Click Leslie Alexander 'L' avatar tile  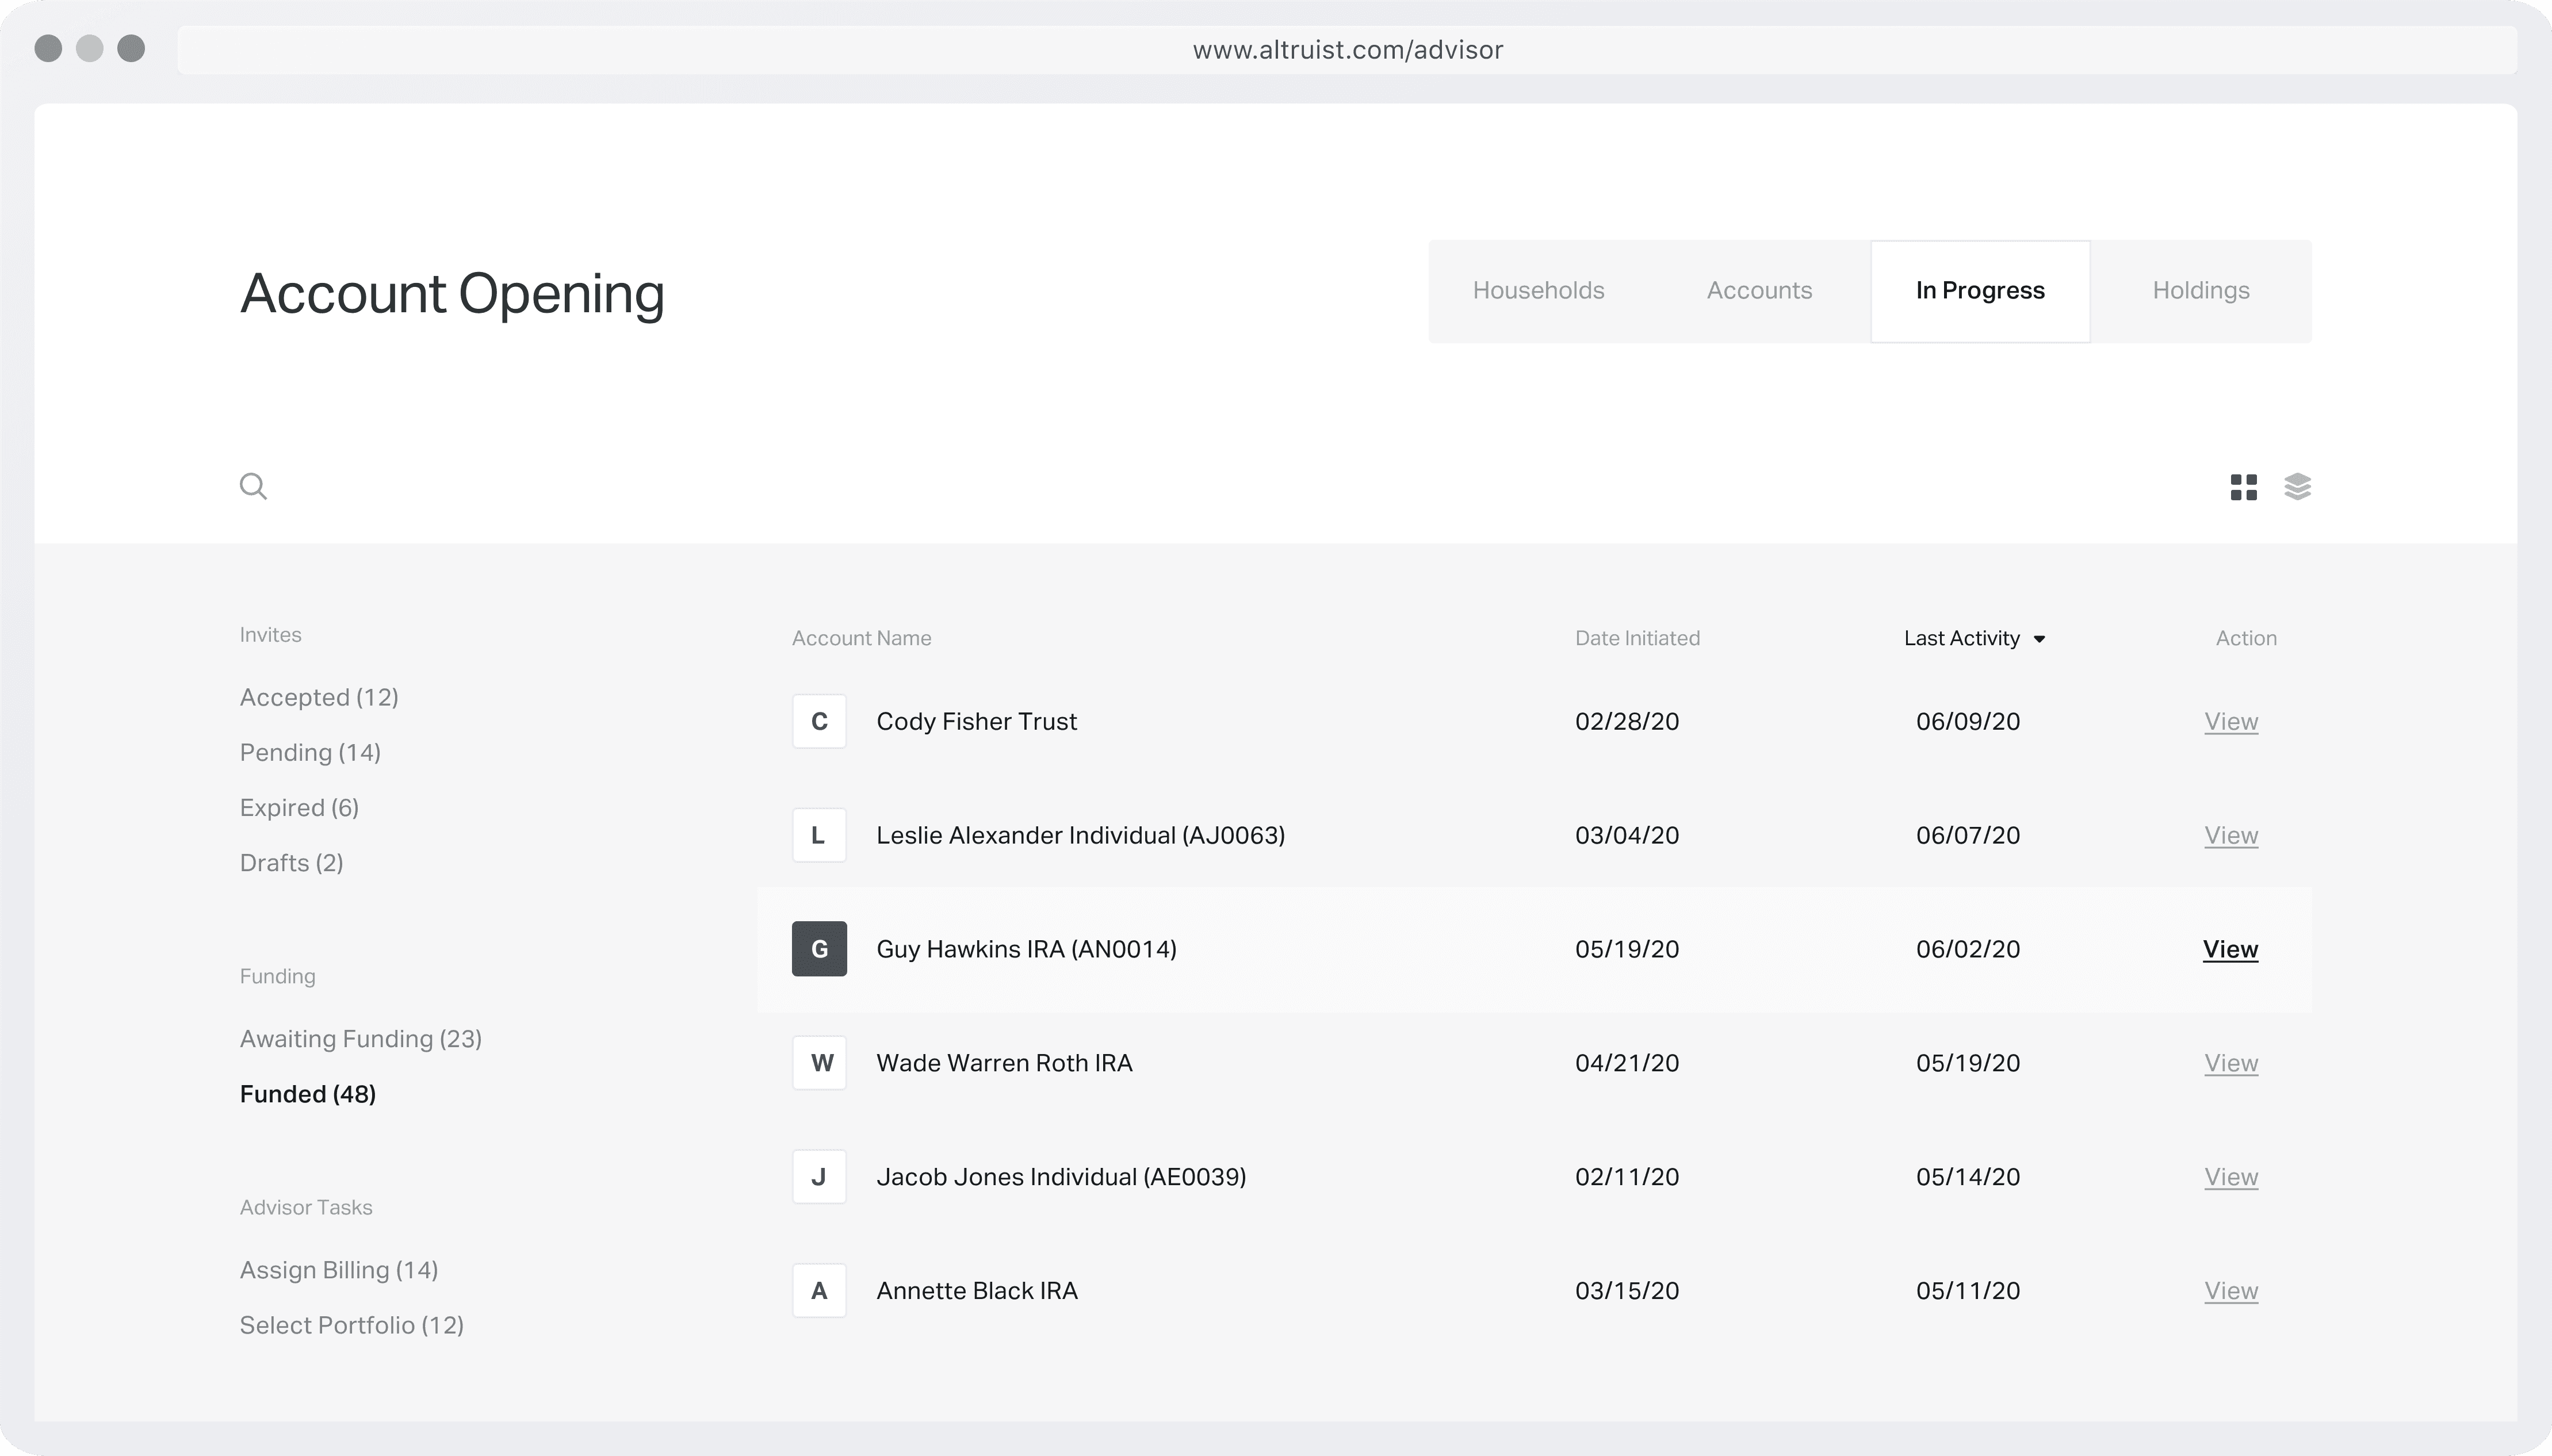[x=819, y=835]
